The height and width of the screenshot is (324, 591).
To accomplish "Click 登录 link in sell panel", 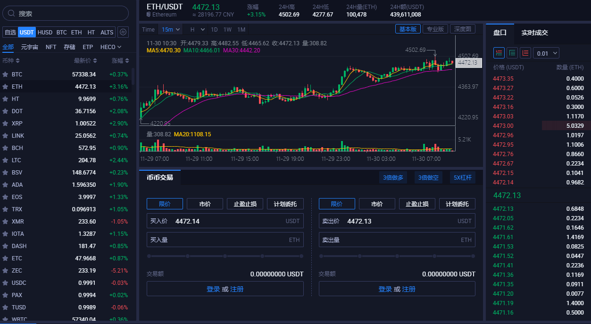I will pos(385,289).
